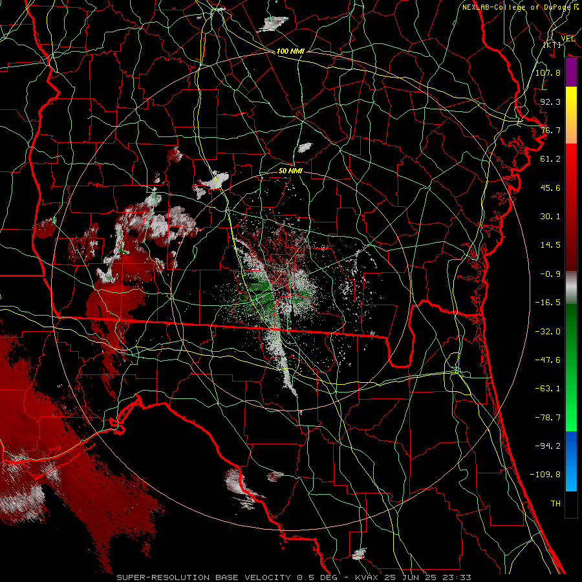This screenshot has height=582, width=582.
Task: Click the 14.5 legend value
Action: point(550,245)
